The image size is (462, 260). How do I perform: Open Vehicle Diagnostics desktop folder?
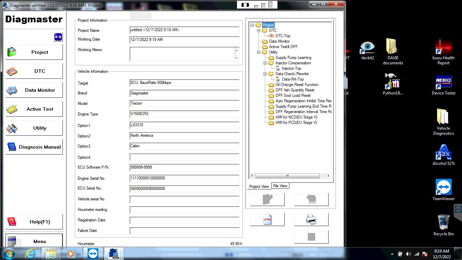[443, 122]
